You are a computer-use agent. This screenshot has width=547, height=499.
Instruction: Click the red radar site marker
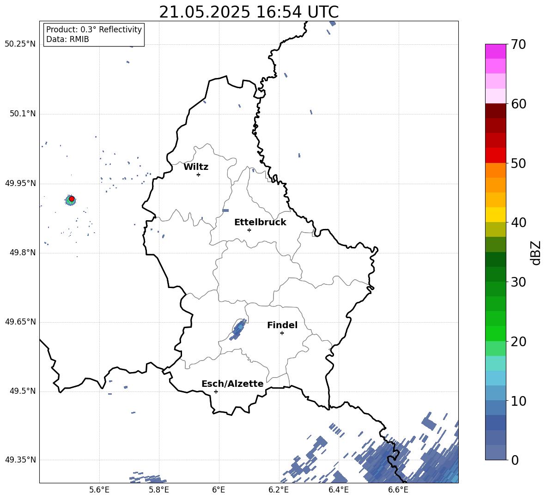(72, 199)
